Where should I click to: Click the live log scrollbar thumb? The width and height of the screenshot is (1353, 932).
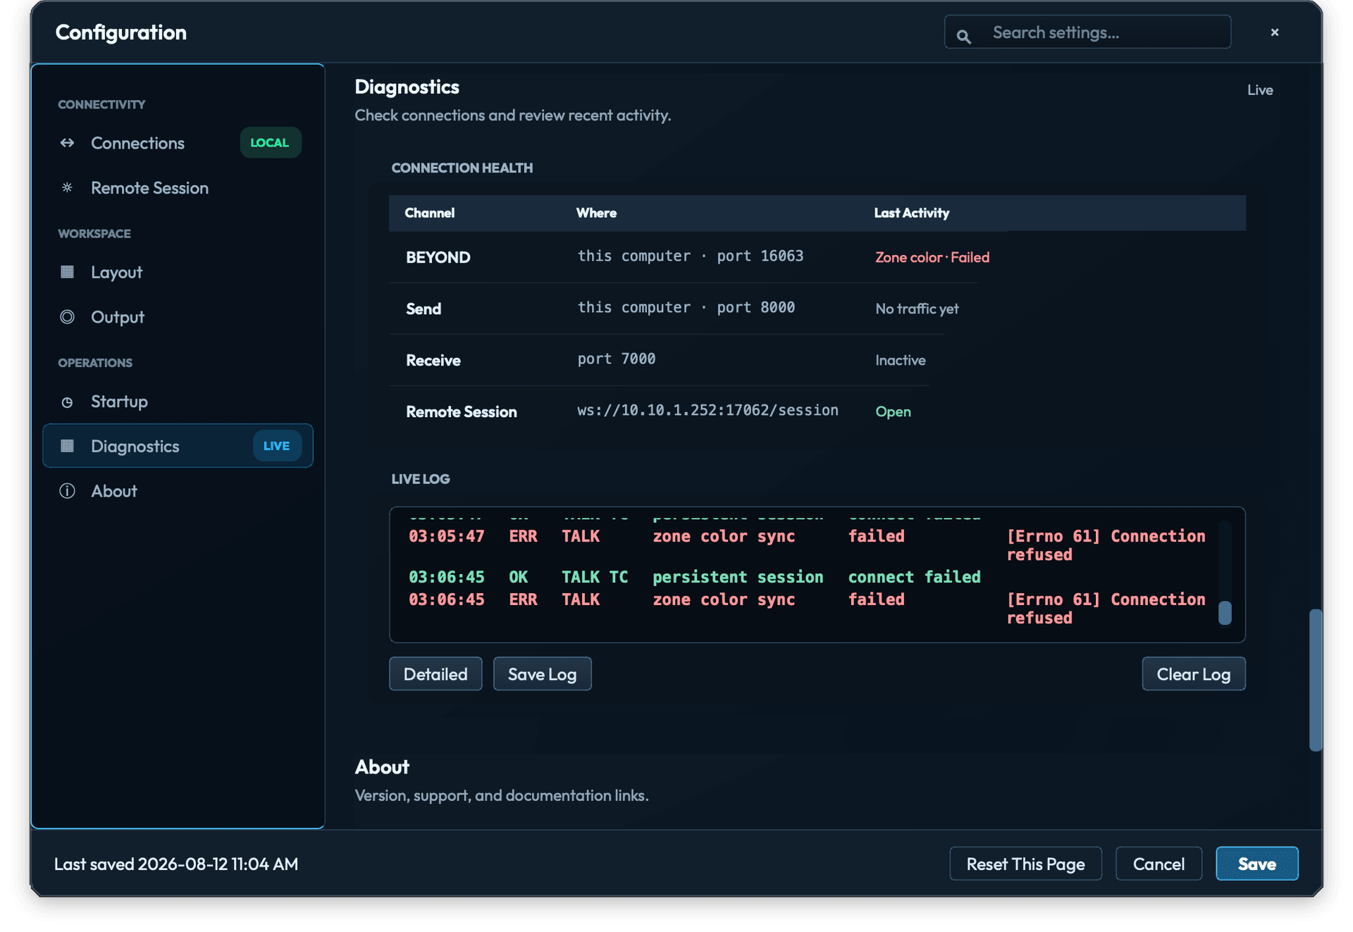1225,612
